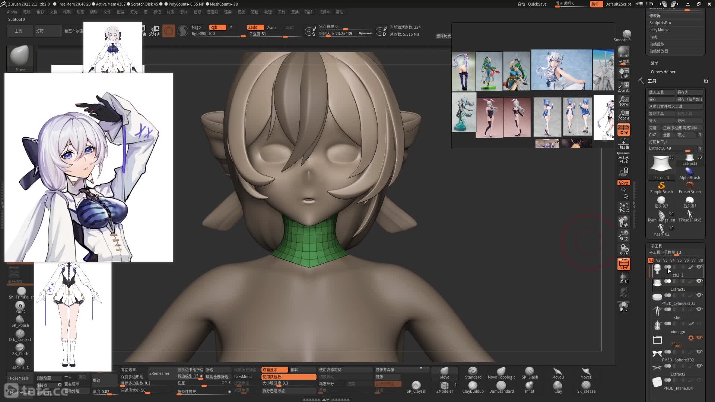Select the Move Topologic brush
Screen dimensions: 715x402
(x=501, y=373)
